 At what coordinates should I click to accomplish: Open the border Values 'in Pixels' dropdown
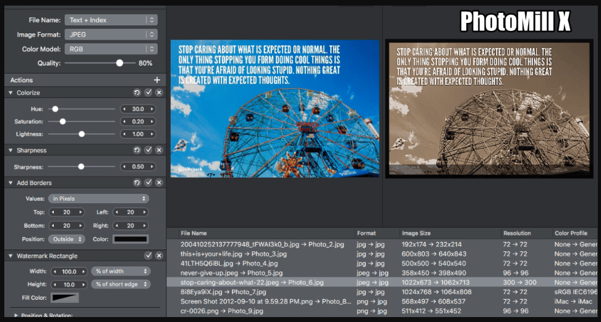click(98, 198)
